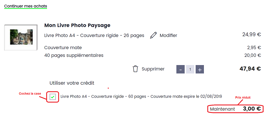
Task: Click the credit label expiring 02/08/2019
Action: (141, 96)
